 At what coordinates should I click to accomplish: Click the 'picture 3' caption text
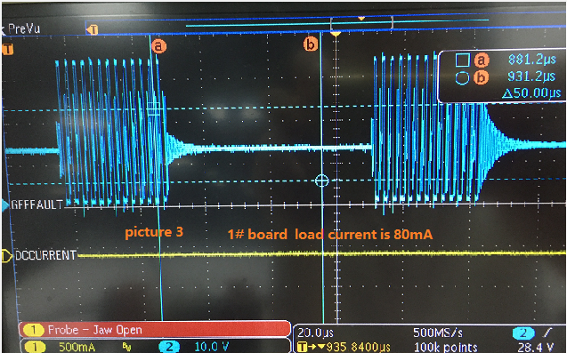(x=154, y=232)
